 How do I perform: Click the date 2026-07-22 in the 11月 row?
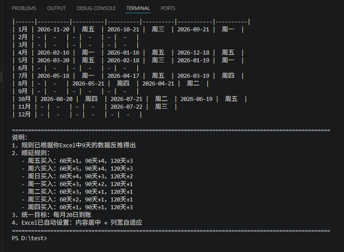click(126, 106)
